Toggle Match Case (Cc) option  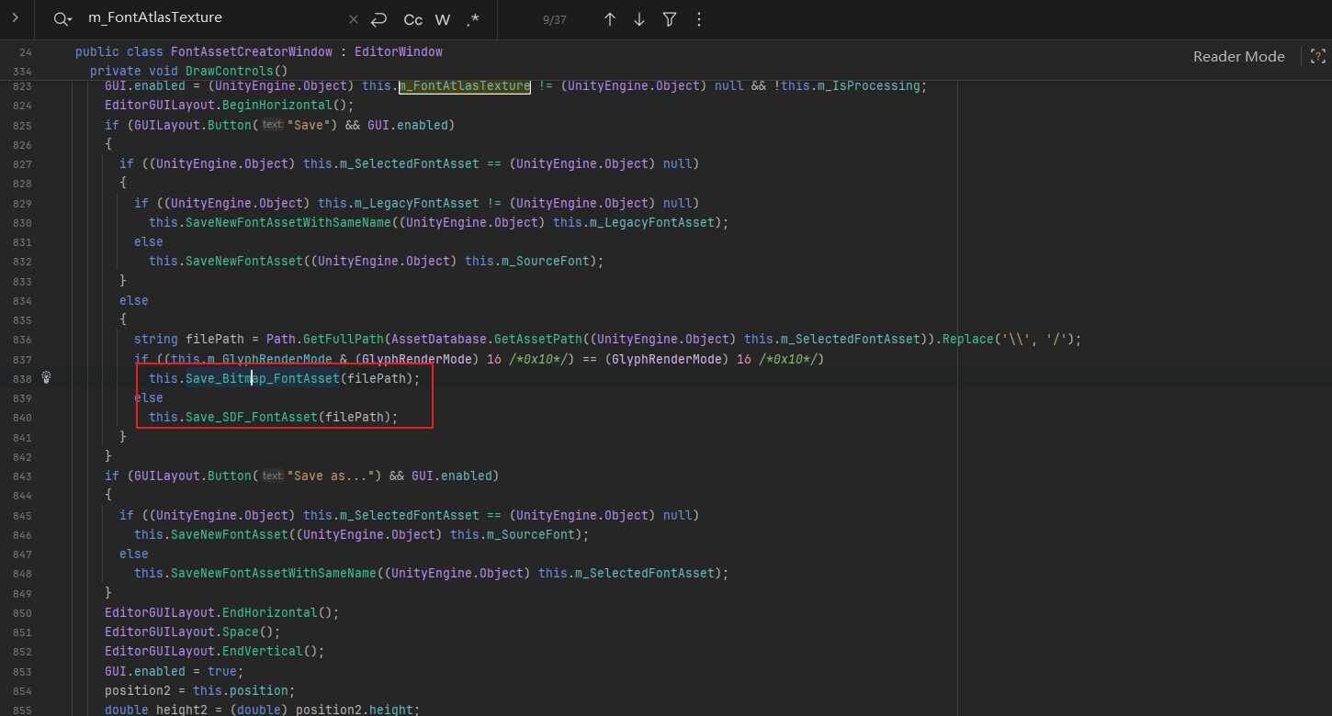(x=413, y=19)
